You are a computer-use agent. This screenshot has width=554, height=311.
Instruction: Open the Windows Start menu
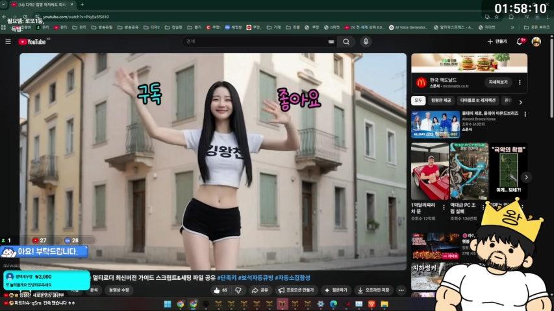click(x=167, y=304)
